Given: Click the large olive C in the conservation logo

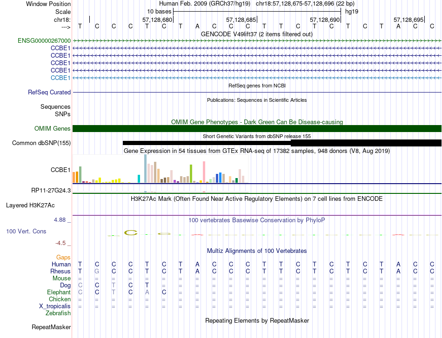Looking at the screenshot, I should pos(131,232).
